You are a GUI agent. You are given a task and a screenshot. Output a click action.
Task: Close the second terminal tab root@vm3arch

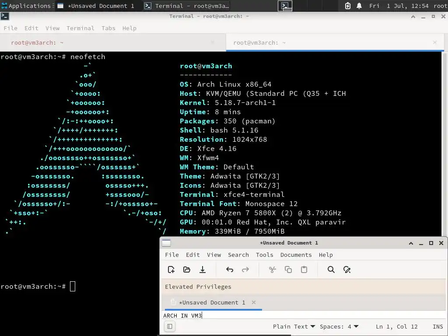tap(435, 42)
